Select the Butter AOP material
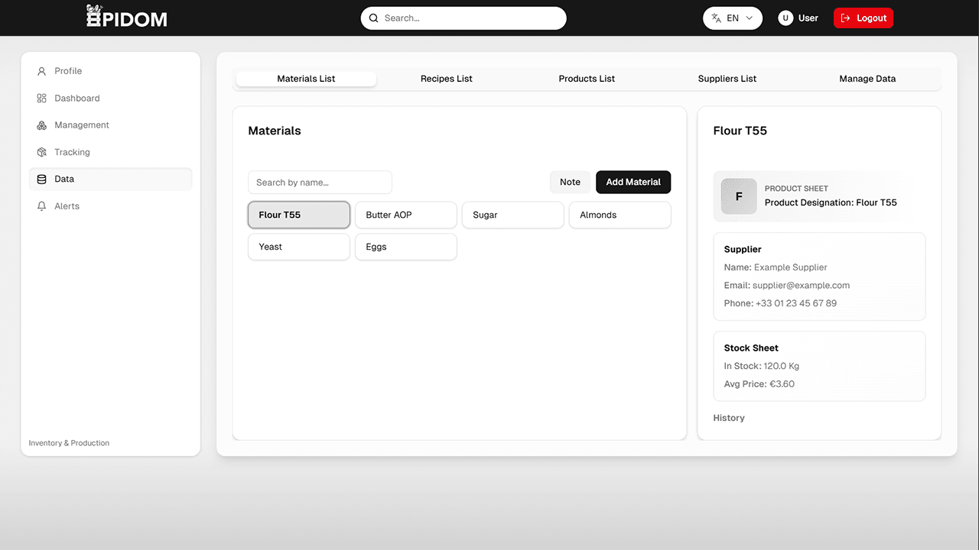Viewport: 979px width, 550px height. click(405, 215)
